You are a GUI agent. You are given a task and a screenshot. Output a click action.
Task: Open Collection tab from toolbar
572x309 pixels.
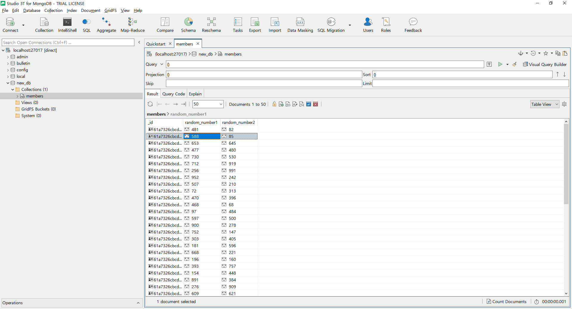click(44, 25)
